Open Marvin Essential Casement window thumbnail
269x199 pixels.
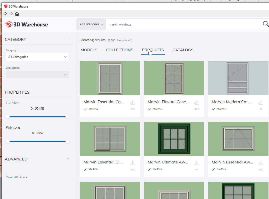(110, 78)
